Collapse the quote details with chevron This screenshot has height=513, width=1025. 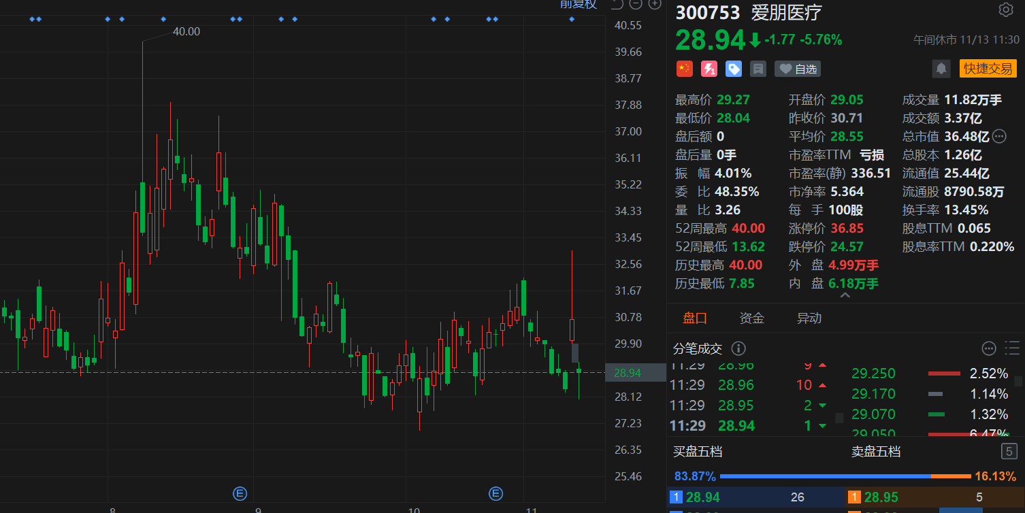(845, 296)
